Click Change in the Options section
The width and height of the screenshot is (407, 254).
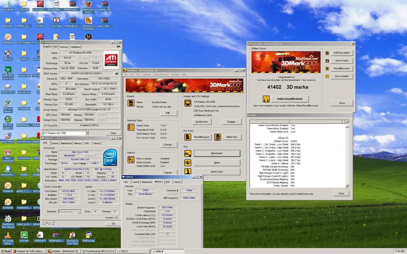[169, 172]
